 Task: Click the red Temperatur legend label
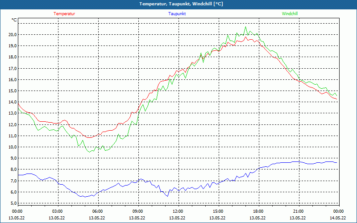pos(64,14)
